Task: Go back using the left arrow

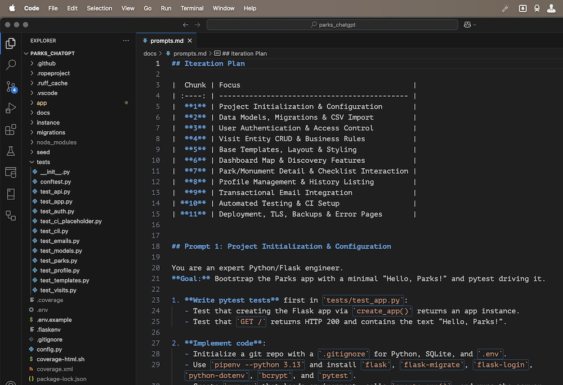Action: [x=186, y=25]
